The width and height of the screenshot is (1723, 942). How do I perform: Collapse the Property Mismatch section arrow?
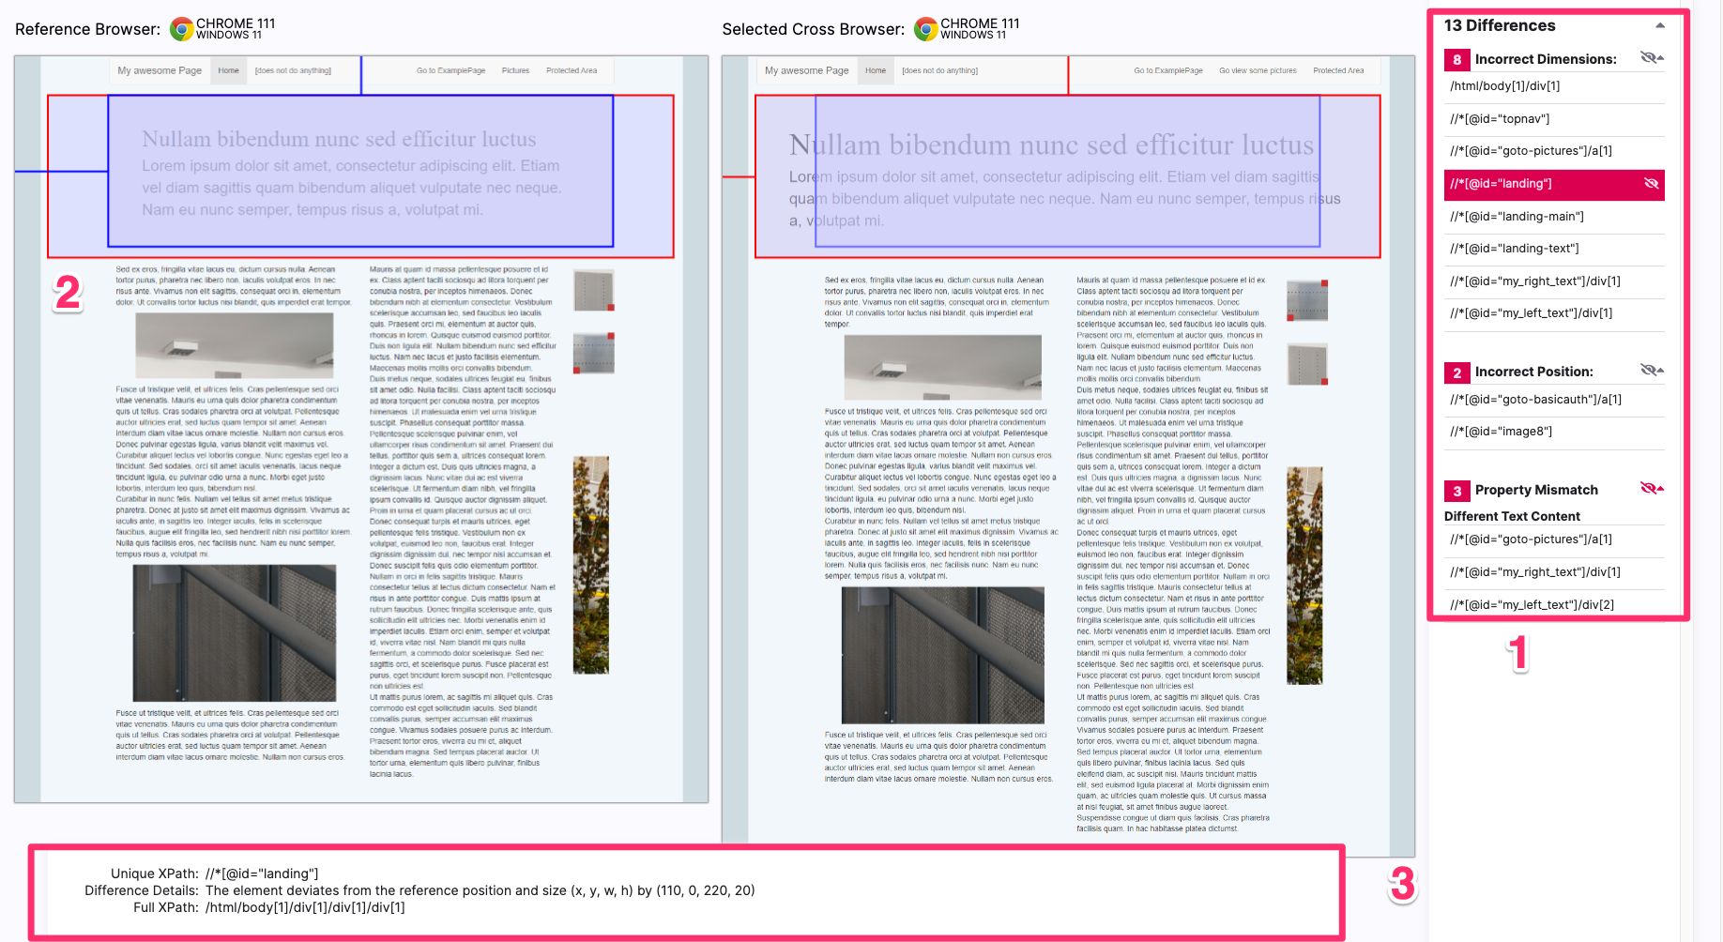1661,488
